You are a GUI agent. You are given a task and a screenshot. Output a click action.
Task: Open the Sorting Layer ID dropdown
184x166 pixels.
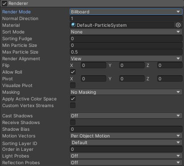coord(126,142)
